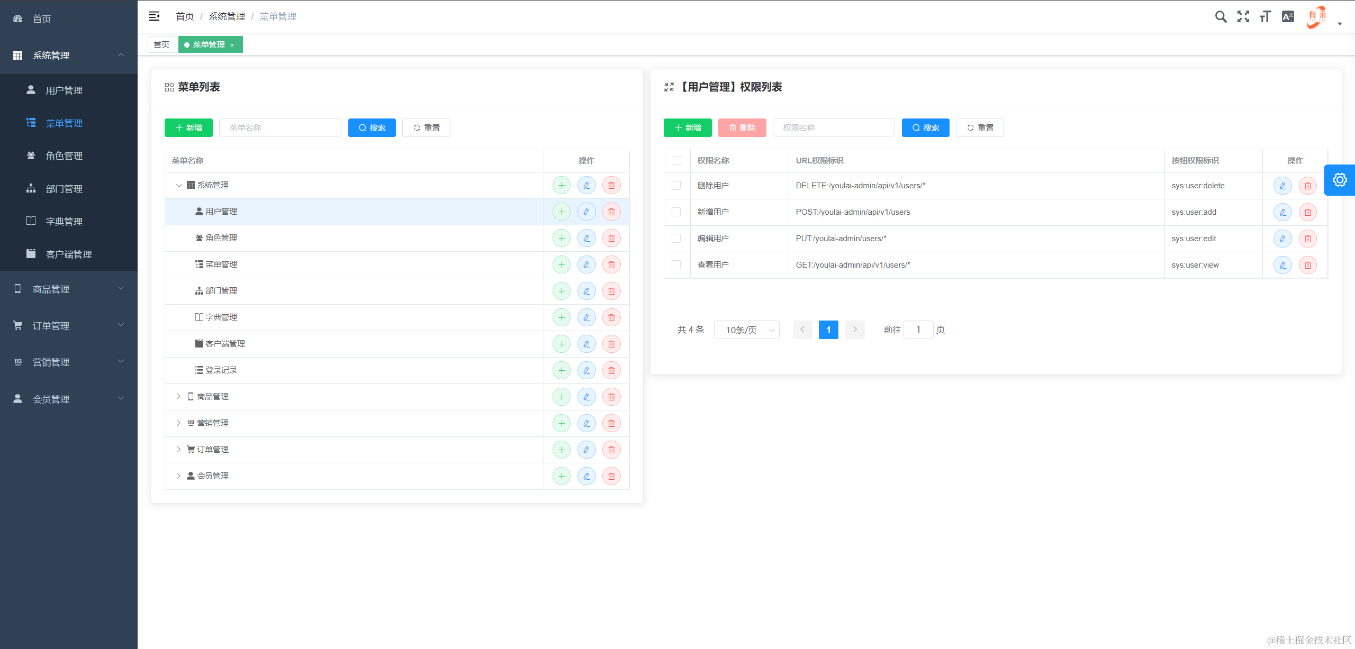
Task: Click the 权限名称 search input field
Action: pyautogui.click(x=834, y=128)
